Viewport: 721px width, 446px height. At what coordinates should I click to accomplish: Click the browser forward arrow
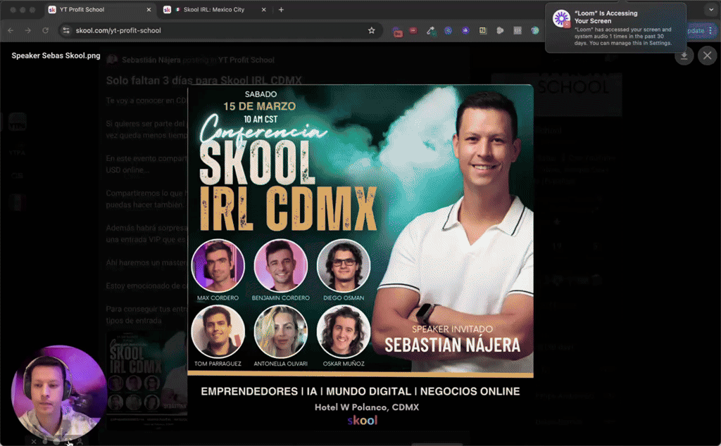[x=28, y=30]
